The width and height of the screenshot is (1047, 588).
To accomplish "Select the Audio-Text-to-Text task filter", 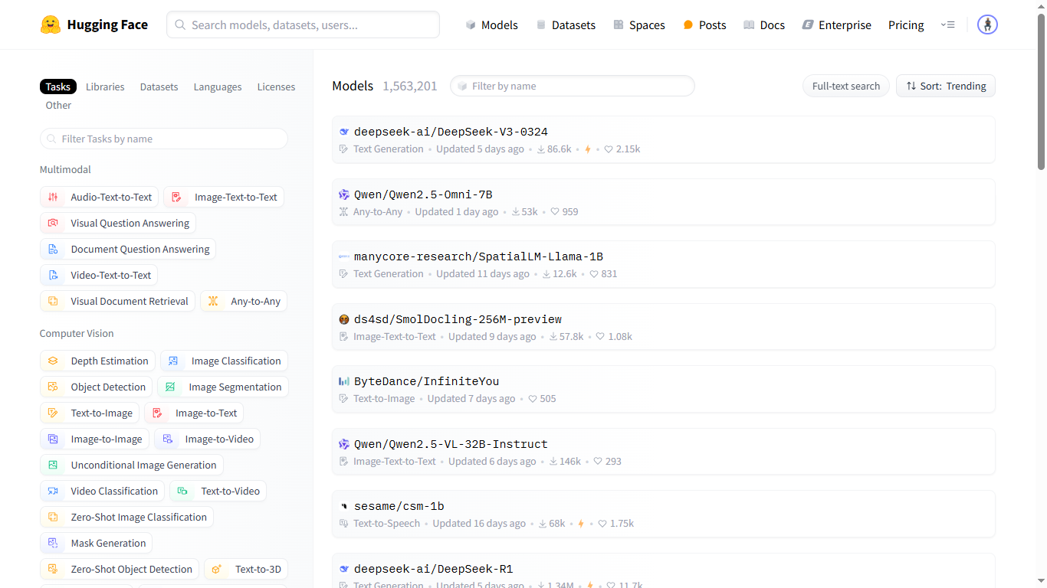I will 100,197.
